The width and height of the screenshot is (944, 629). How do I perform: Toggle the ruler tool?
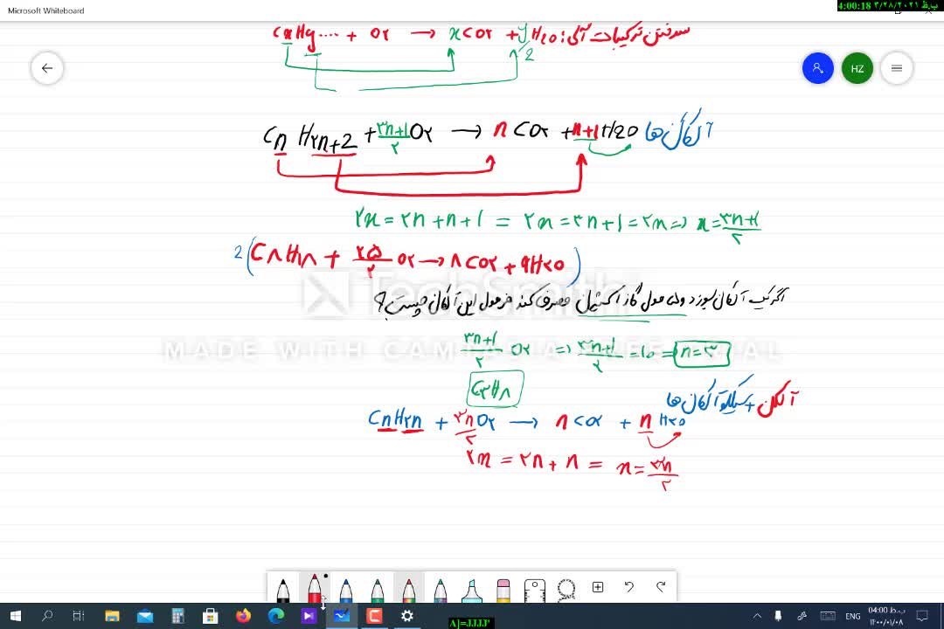535,589
